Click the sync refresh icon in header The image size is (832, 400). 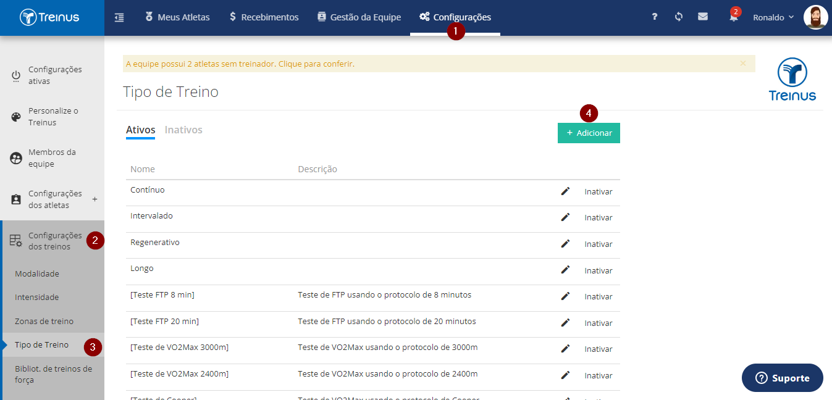pos(679,17)
